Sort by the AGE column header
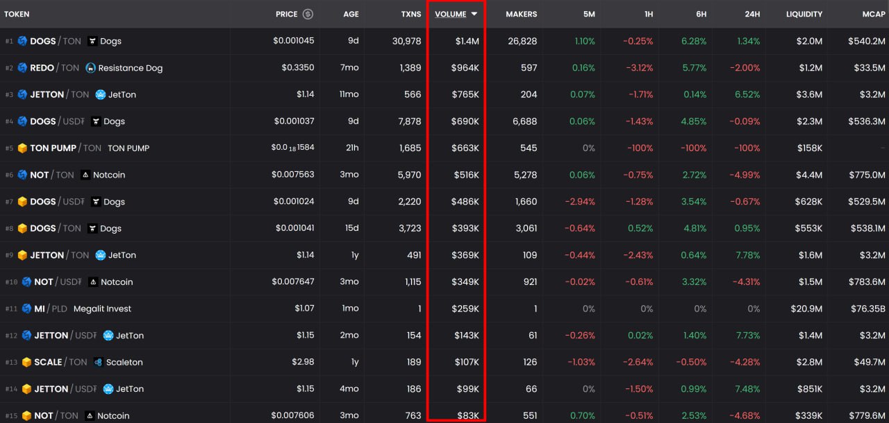Screen dimensions: 889x423 coord(351,14)
